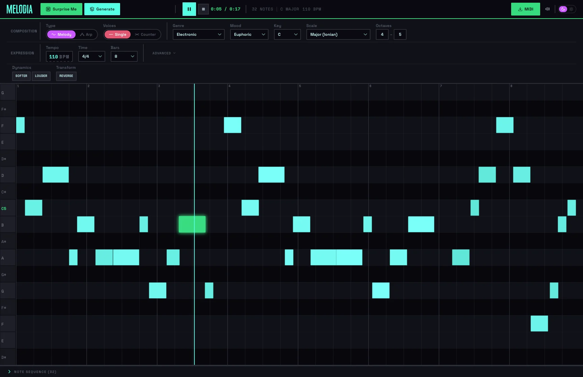Viewport: 583px width, 377px height.
Task: Select the long B note in bar 6
Action: (x=421, y=224)
